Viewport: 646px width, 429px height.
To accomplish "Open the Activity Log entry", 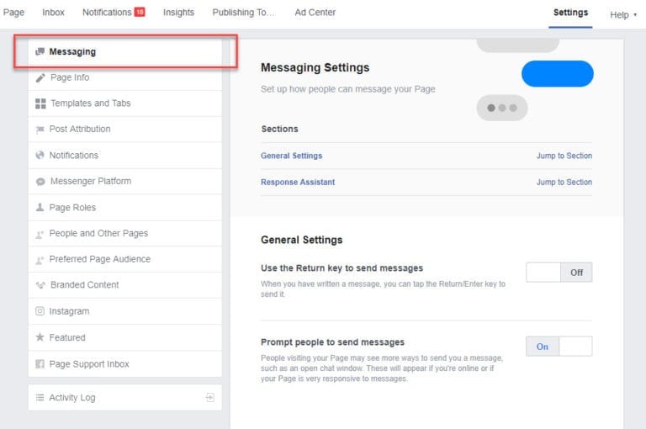I will [x=125, y=398].
